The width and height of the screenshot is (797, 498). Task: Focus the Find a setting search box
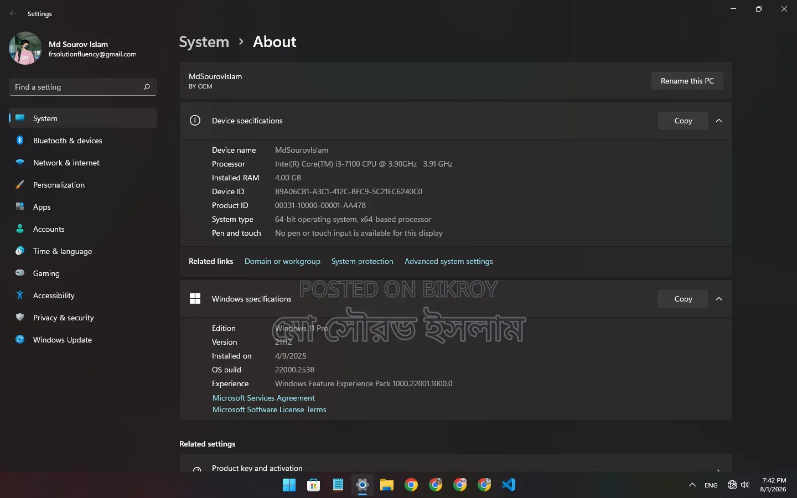point(83,87)
